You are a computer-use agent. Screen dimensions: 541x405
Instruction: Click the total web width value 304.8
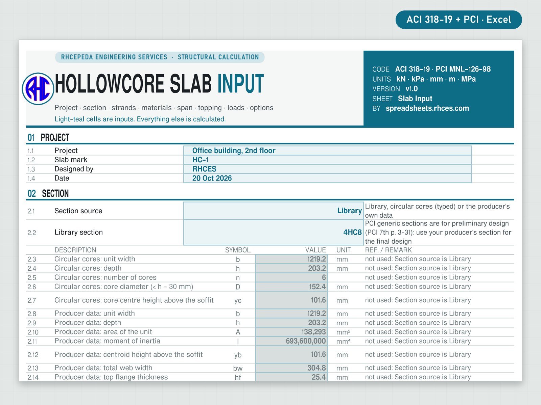coord(291,368)
